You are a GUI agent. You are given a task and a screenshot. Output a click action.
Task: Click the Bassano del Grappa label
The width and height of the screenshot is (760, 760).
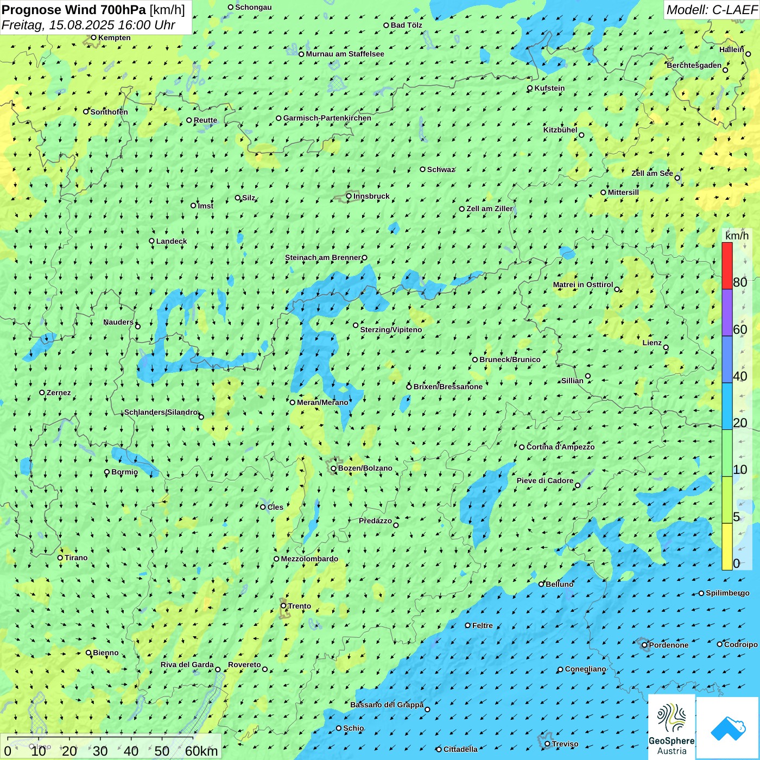387,705
